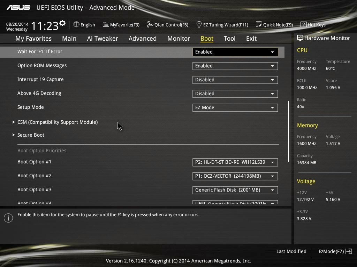
Task: Click the +5V 5.160 V reading
Action: 333,199
